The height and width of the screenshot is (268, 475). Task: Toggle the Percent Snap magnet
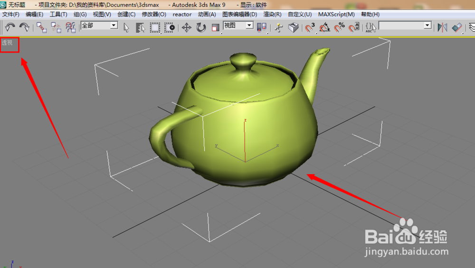339,28
